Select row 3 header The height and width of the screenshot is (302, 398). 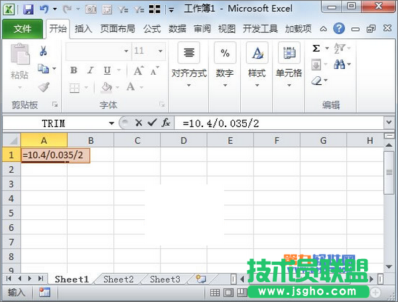tap(11, 184)
